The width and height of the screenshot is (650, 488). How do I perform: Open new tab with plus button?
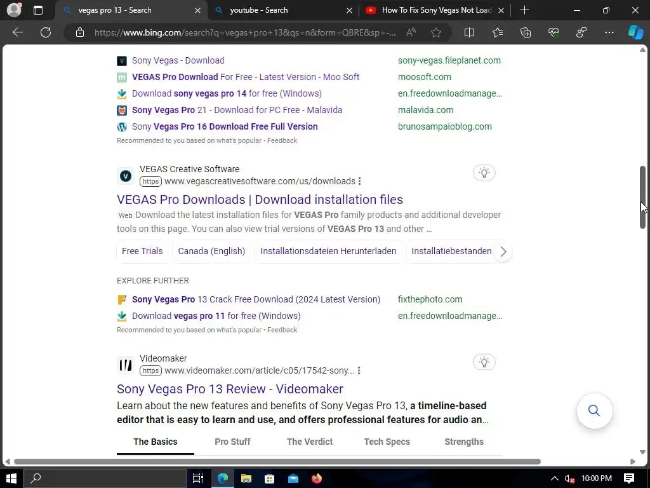524,10
